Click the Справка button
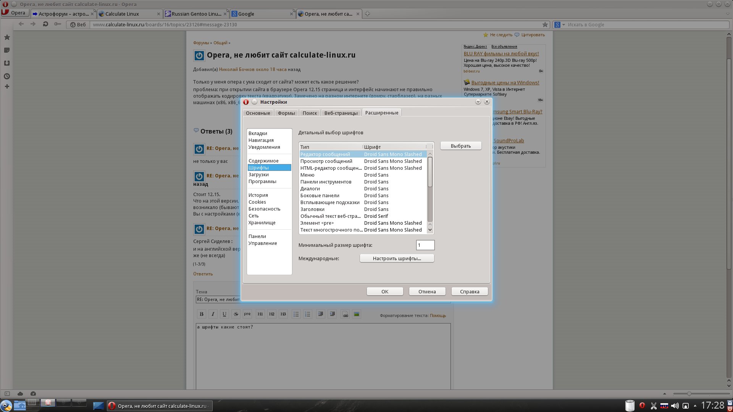This screenshot has height=412, width=733. point(470,291)
